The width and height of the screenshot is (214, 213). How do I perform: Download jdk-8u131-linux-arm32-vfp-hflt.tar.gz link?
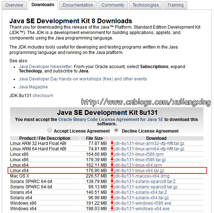tap(149, 143)
